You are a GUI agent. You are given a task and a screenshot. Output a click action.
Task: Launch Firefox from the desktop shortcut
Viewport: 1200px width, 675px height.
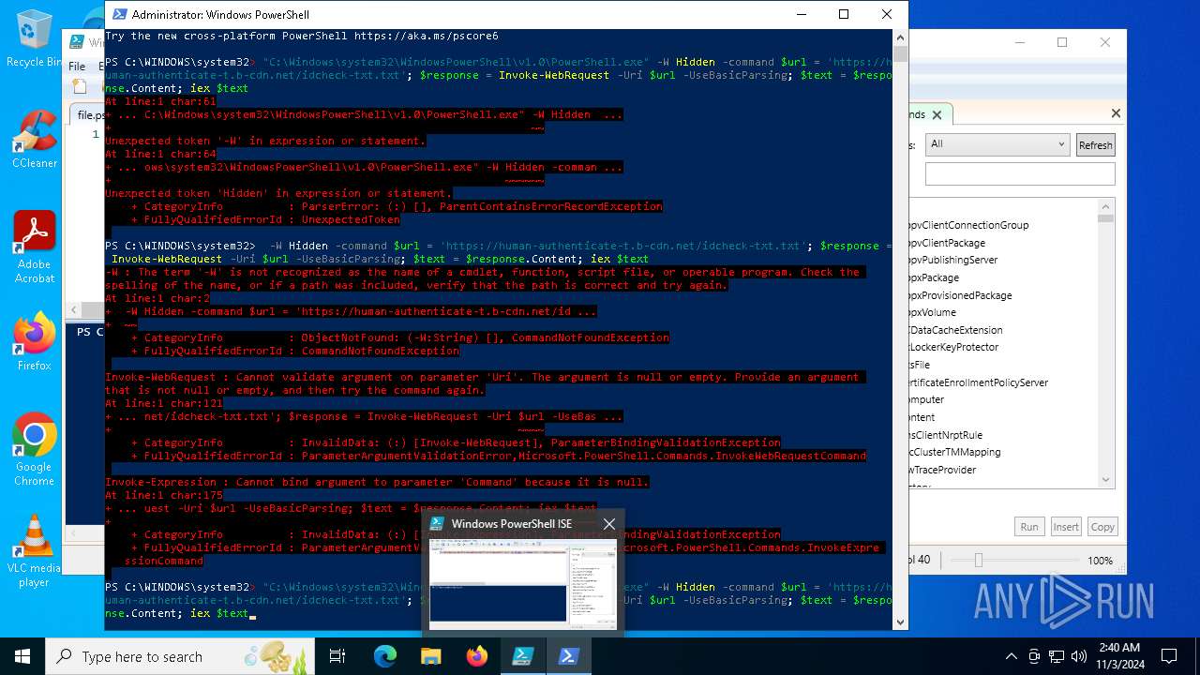[x=34, y=341]
